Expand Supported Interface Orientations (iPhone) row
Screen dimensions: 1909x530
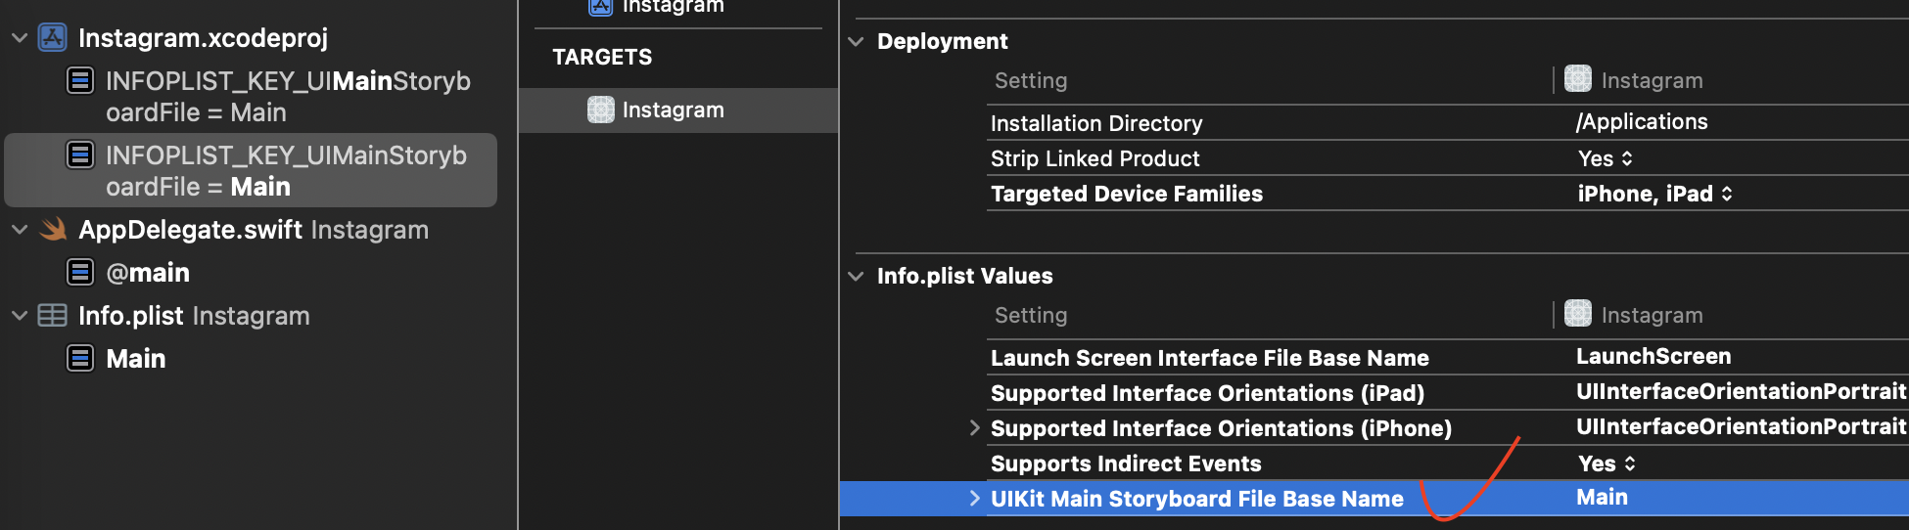[974, 427]
